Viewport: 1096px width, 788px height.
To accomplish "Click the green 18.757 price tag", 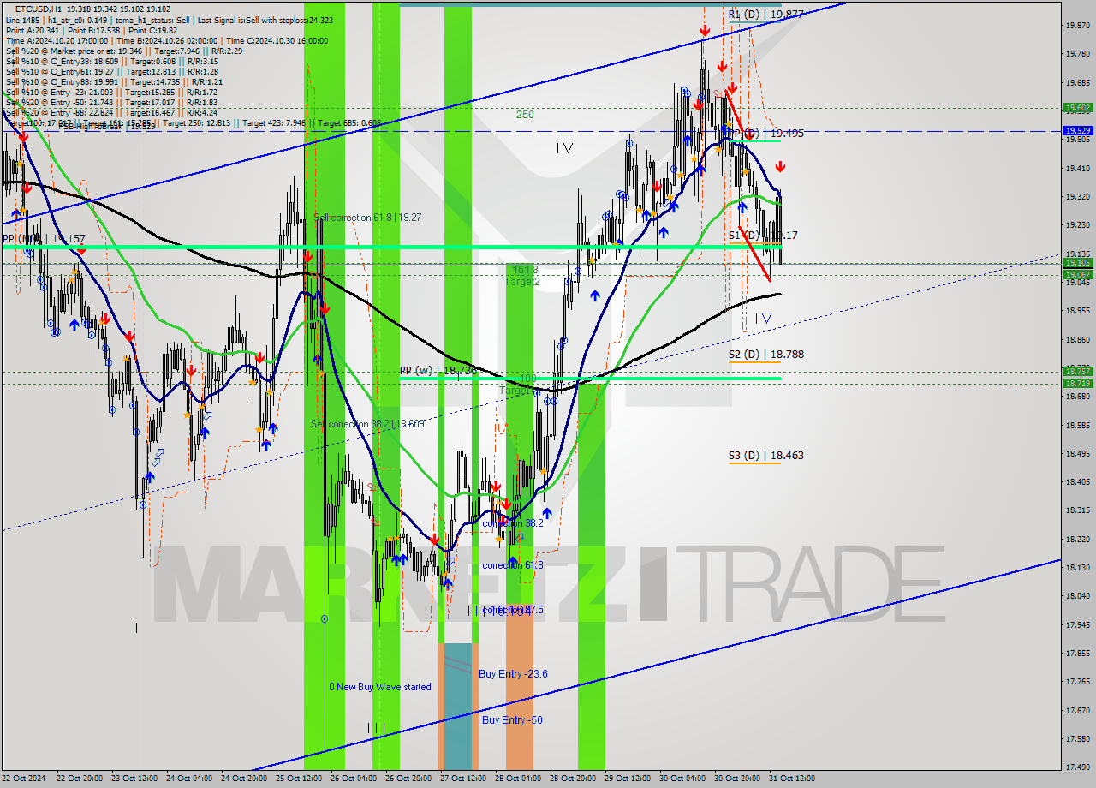I will point(1077,371).
